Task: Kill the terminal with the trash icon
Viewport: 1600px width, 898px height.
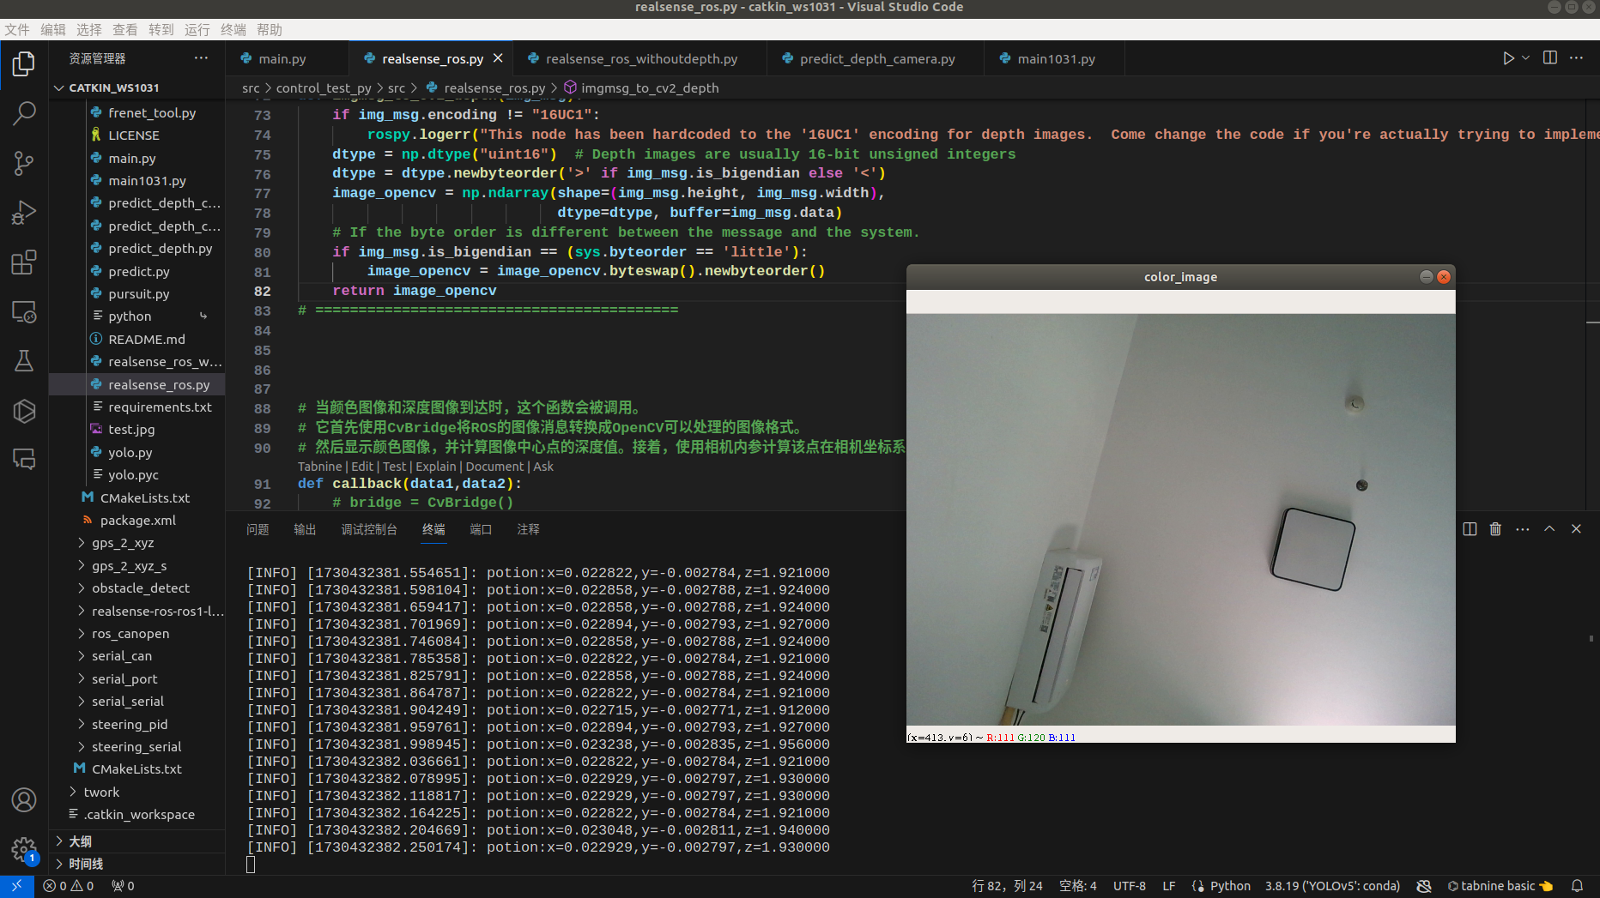Action: point(1495,529)
